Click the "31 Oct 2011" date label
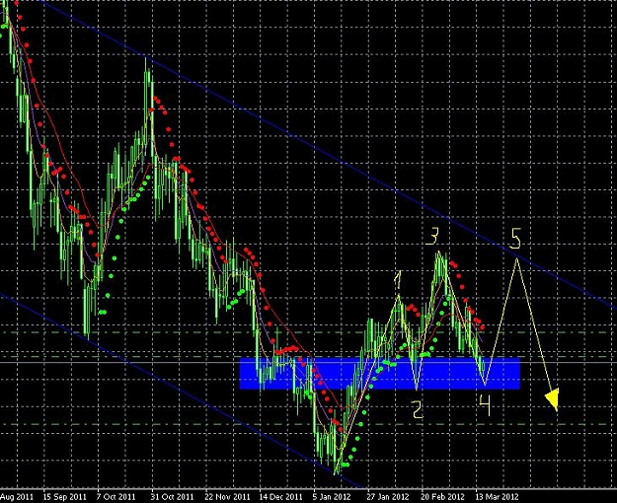The height and width of the screenshot is (503, 617). point(173,497)
